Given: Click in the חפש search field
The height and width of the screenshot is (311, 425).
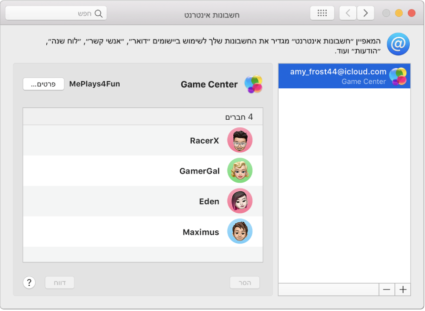Looking at the screenshot, I should (x=56, y=13).
